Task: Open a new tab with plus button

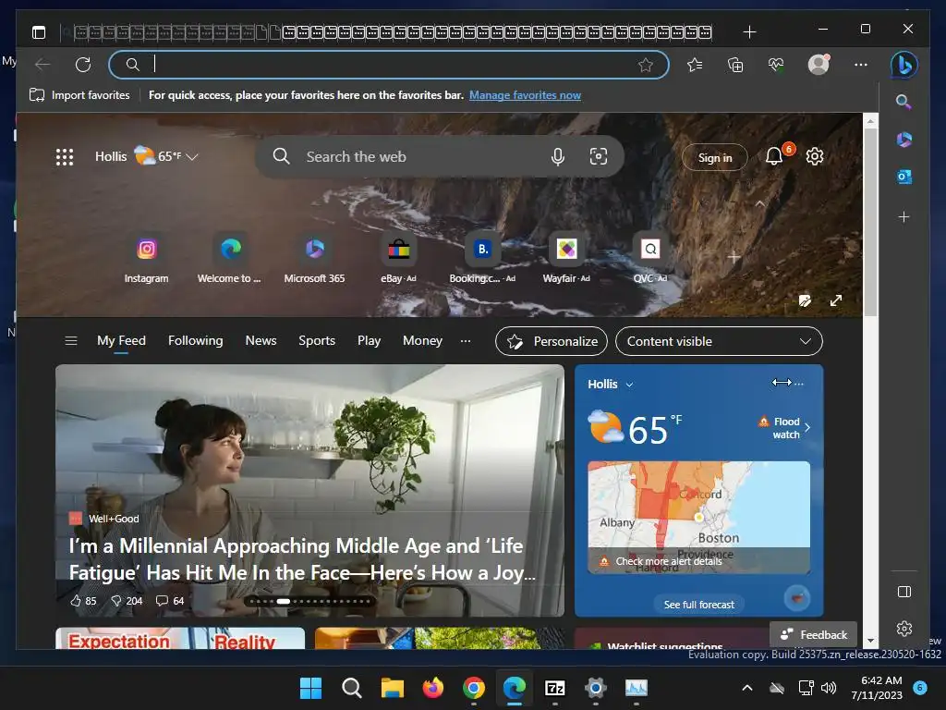Action: click(749, 32)
